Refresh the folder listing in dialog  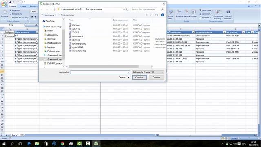tap(127, 9)
